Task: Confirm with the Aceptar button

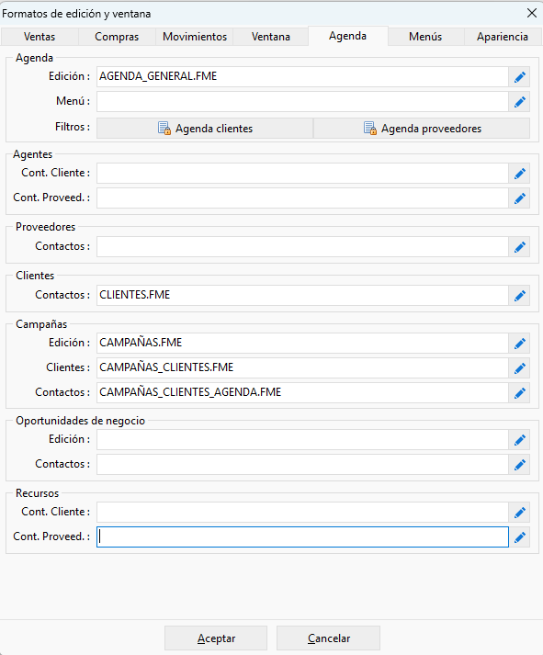Action: click(216, 638)
